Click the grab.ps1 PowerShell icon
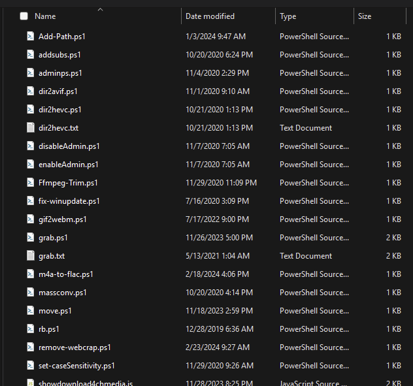This screenshot has width=413, height=386. pyautogui.click(x=31, y=238)
